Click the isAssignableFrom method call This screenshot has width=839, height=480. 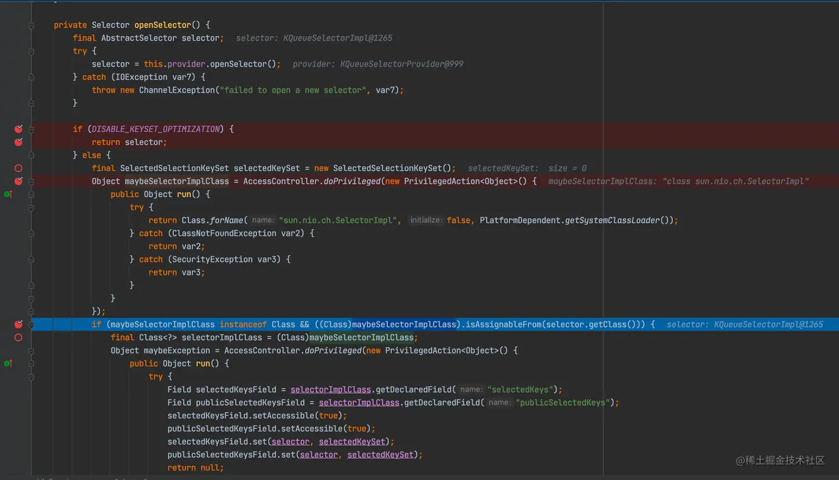tap(503, 324)
